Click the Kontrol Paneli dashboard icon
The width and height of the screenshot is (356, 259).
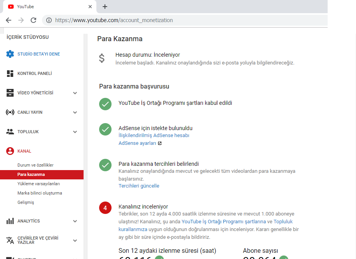pyautogui.click(x=10, y=73)
